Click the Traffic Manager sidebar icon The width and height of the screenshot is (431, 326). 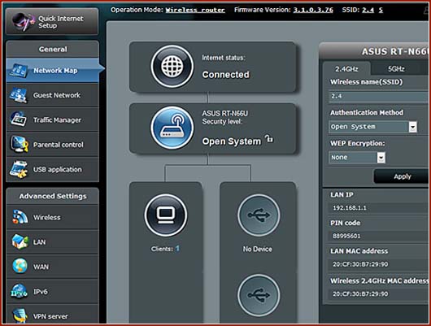[x=19, y=120]
